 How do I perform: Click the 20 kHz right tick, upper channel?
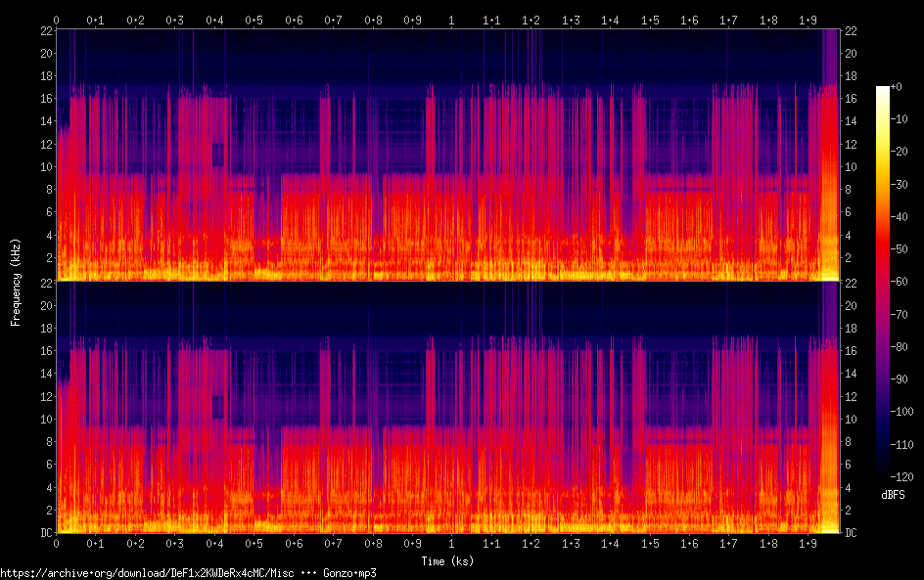pyautogui.click(x=852, y=53)
